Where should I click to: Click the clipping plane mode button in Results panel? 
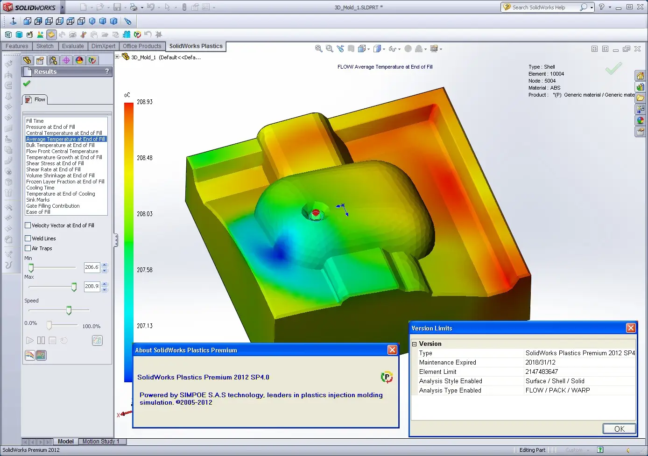tap(97, 340)
